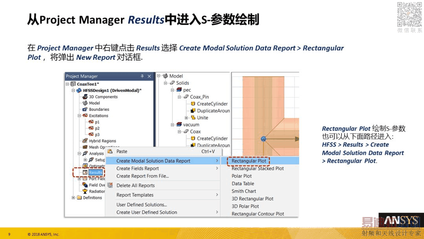The image size is (424, 239).
Task: Select the p1 port icon
Action: (x=91, y=122)
